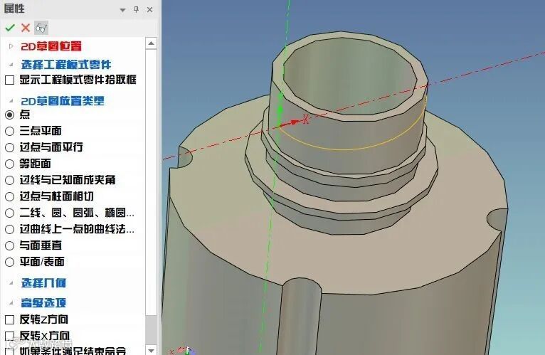Screen dimensions: 545x355
Task: Collapse the 选择几何 section
Action: [x=11, y=283]
